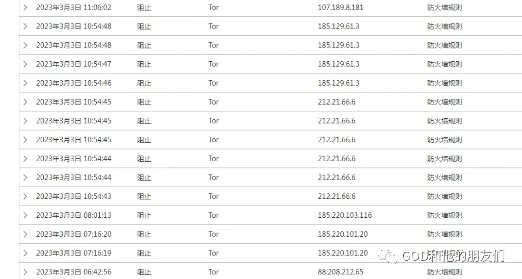The image size is (522, 279).
Task: Click Tor category in the 10:54:43 row
Action: pyautogui.click(x=214, y=196)
